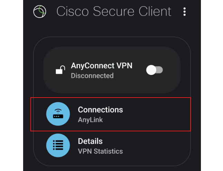Click the "VPN Statistics" subtitle
The image size is (223, 171).
(x=100, y=151)
